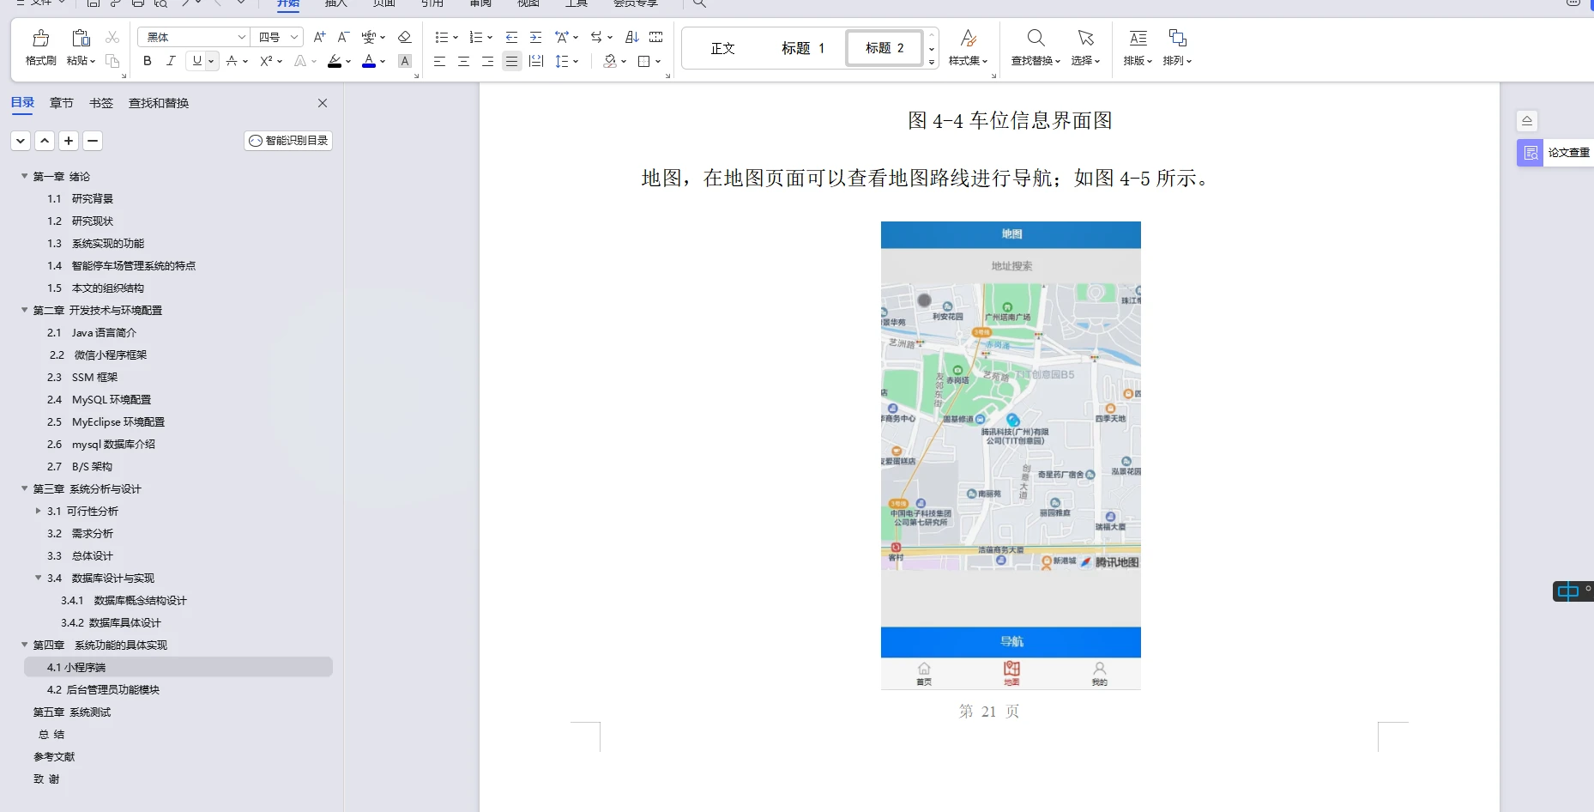Screen dimensions: 1594x812
Task: Open underline style dropdown arrow
Action: [211, 61]
